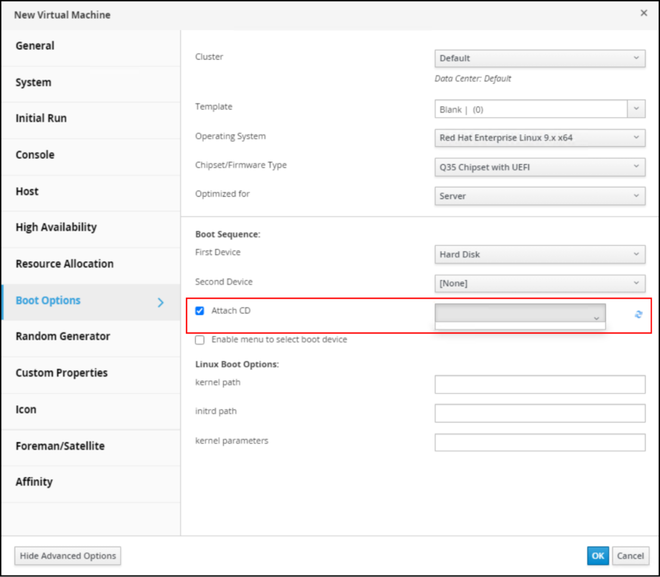Uncheck the Attach CD checkbox
The image size is (660, 577).
pyautogui.click(x=200, y=311)
